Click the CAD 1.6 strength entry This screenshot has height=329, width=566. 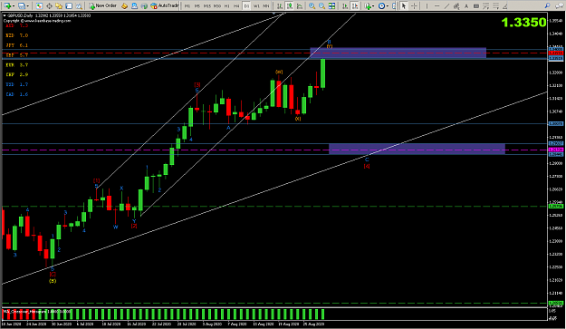pos(16,94)
